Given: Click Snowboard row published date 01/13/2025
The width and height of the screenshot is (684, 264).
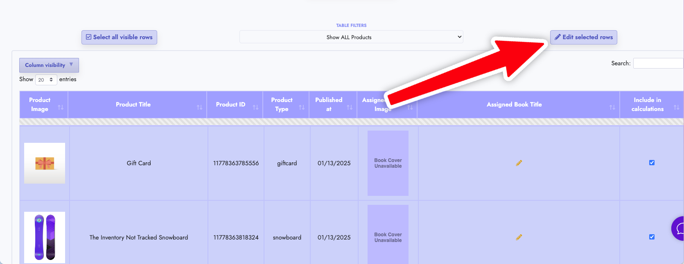Looking at the screenshot, I should point(334,237).
